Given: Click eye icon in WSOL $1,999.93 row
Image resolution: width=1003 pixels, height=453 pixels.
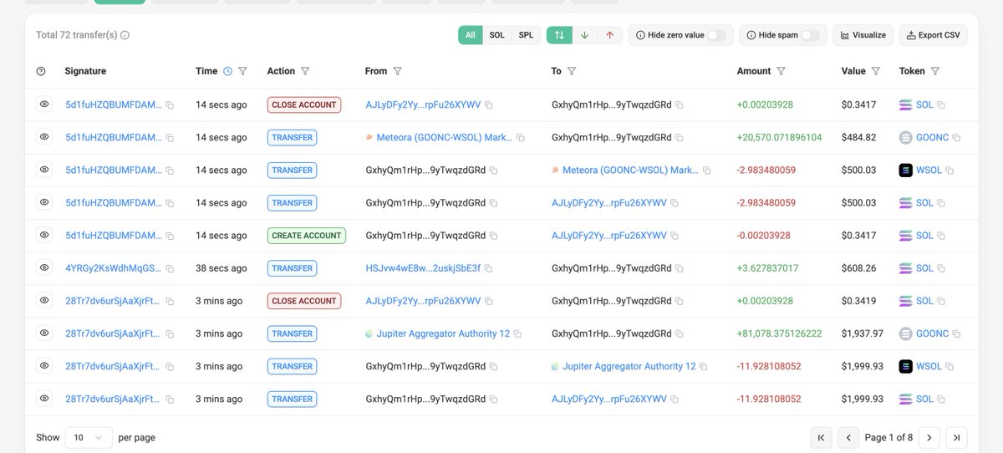Looking at the screenshot, I should click(44, 366).
